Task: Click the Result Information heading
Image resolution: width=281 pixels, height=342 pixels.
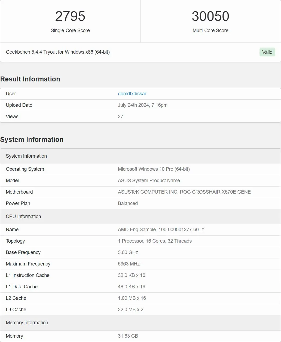Action: [x=30, y=79]
